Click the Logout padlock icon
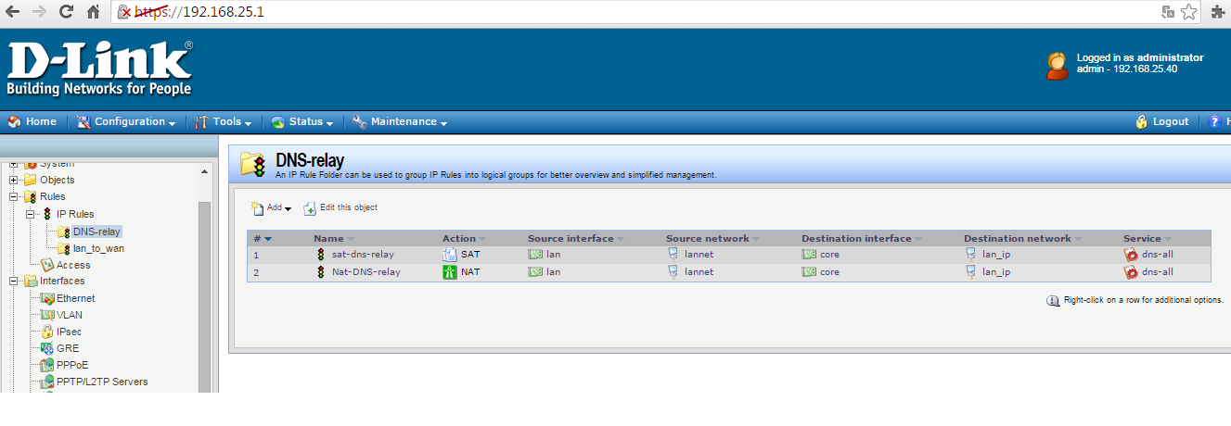The width and height of the screenshot is (1231, 426). 1142,121
